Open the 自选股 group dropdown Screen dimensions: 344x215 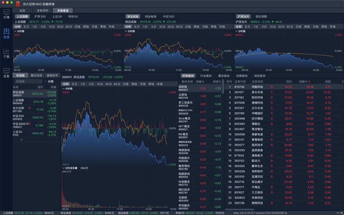[28, 81]
